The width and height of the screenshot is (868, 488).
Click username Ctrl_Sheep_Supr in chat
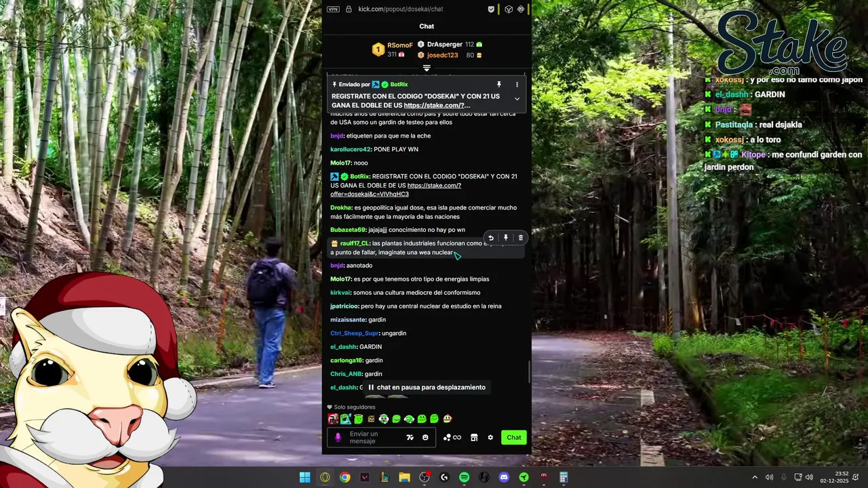[x=354, y=333]
